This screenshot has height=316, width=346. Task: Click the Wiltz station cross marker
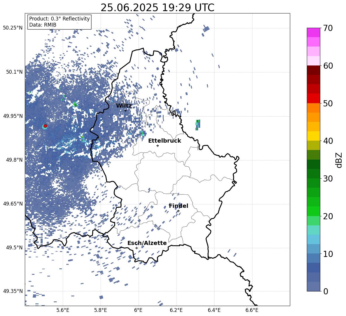(x=125, y=110)
